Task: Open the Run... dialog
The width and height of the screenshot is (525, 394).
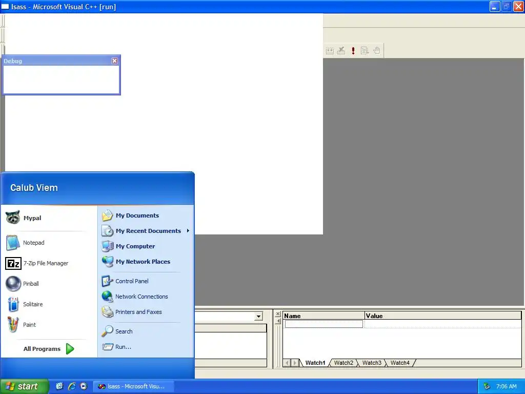Action: [146, 347]
